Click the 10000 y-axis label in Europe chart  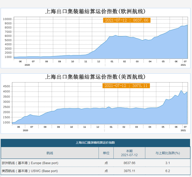pos(7,19)
